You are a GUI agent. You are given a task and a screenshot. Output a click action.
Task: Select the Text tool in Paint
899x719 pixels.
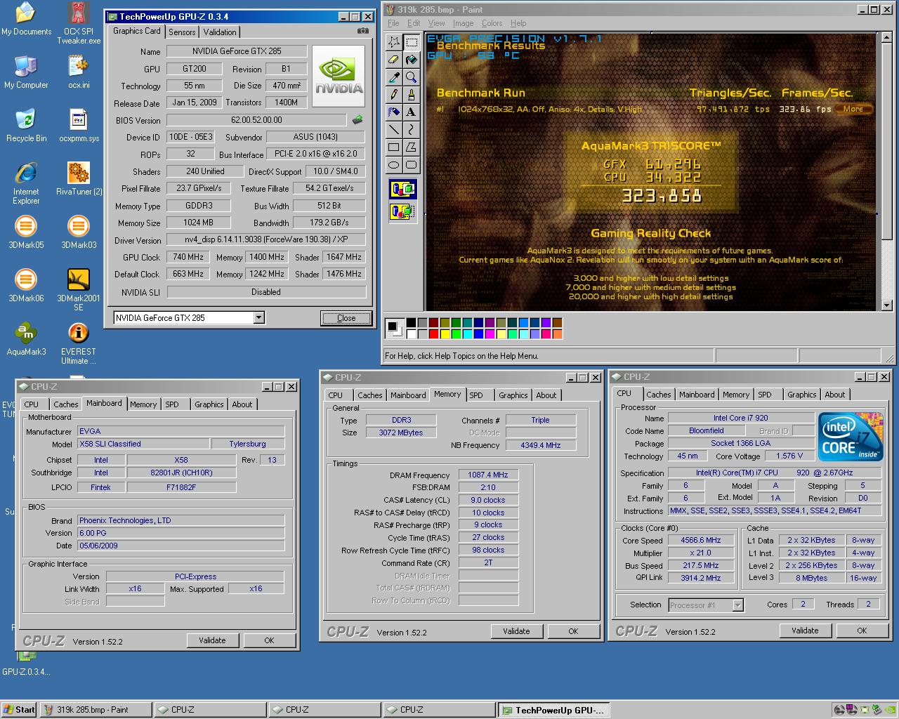pos(412,112)
